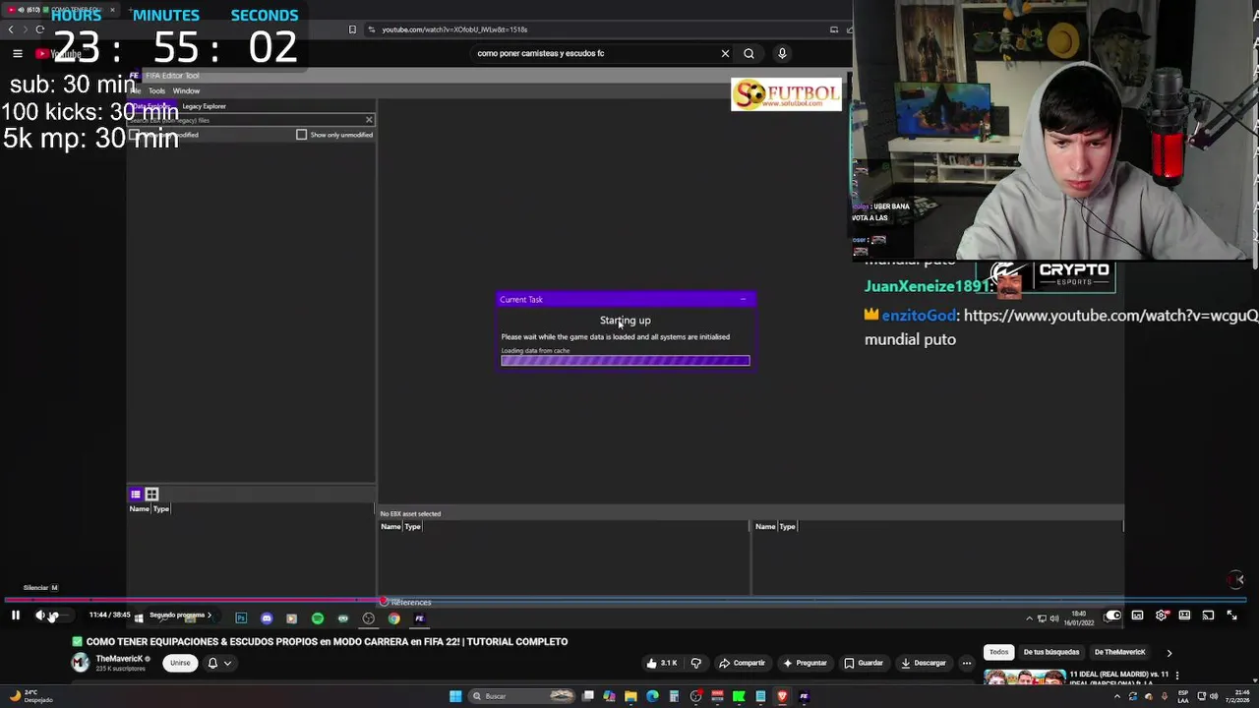Open the Windows Start menu
Screen dimensions: 1259x708
click(x=455, y=696)
